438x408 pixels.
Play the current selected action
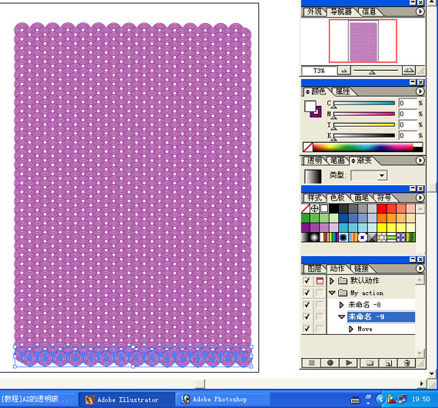point(349,363)
